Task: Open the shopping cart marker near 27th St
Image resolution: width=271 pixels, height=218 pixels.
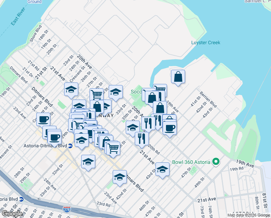Action: pos(97,94)
